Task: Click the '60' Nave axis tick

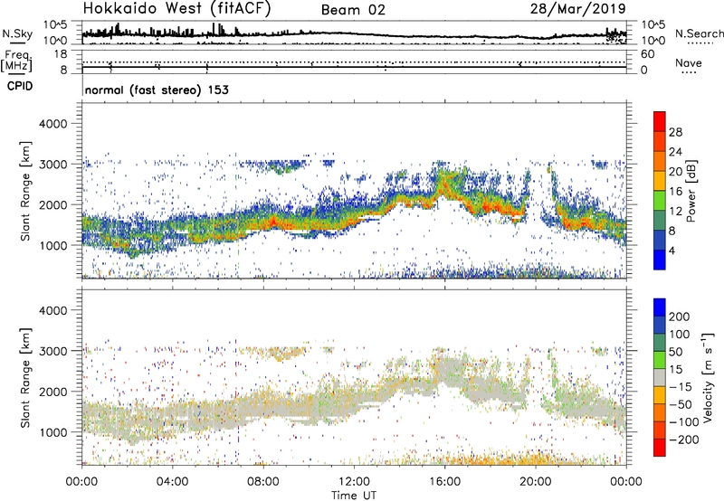Action: point(647,54)
